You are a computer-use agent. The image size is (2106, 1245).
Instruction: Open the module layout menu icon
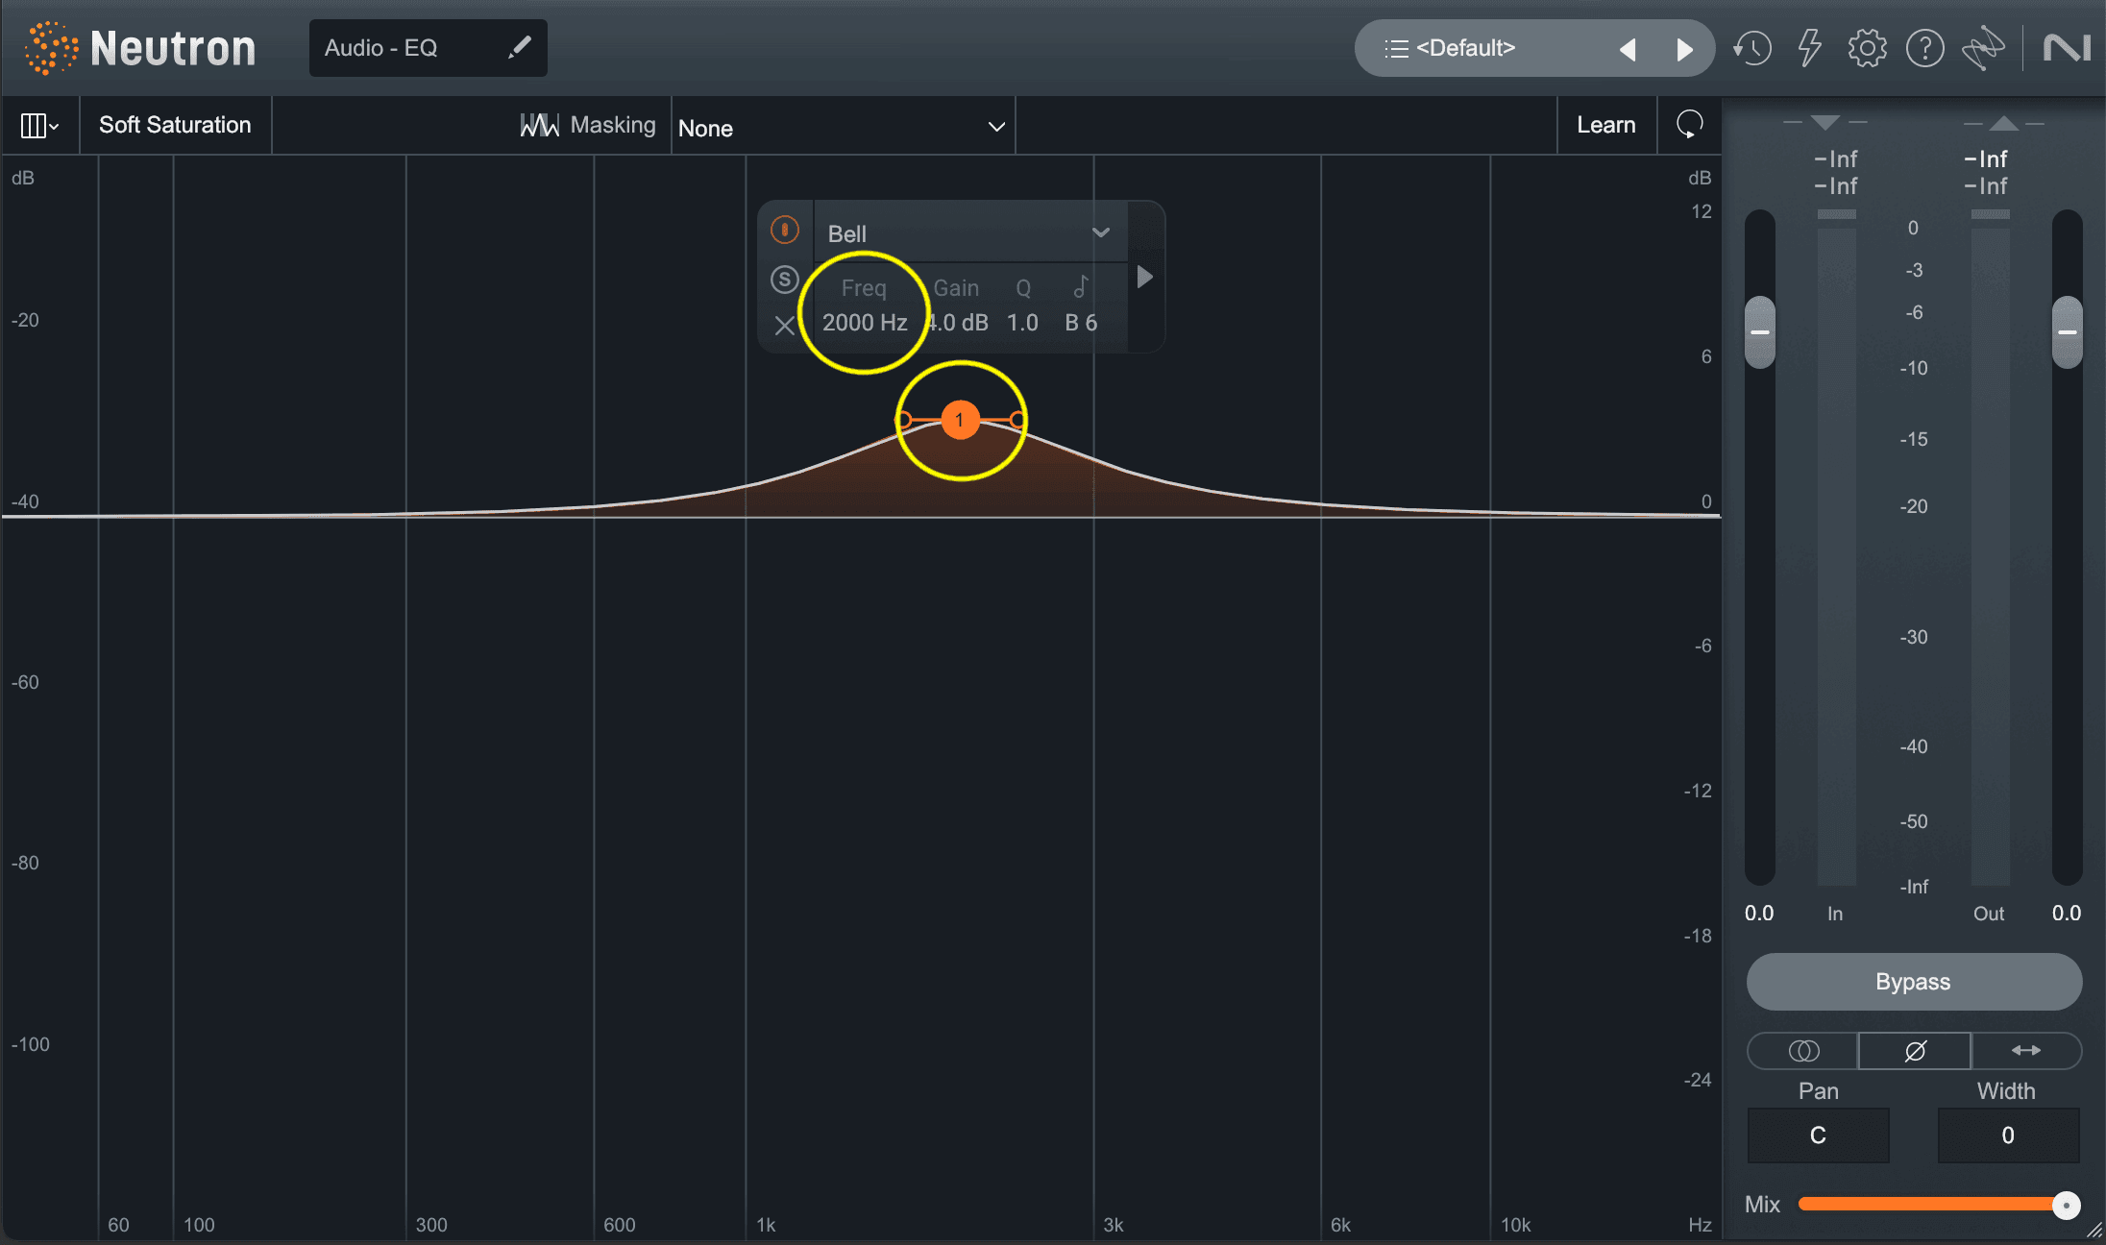[x=39, y=126]
